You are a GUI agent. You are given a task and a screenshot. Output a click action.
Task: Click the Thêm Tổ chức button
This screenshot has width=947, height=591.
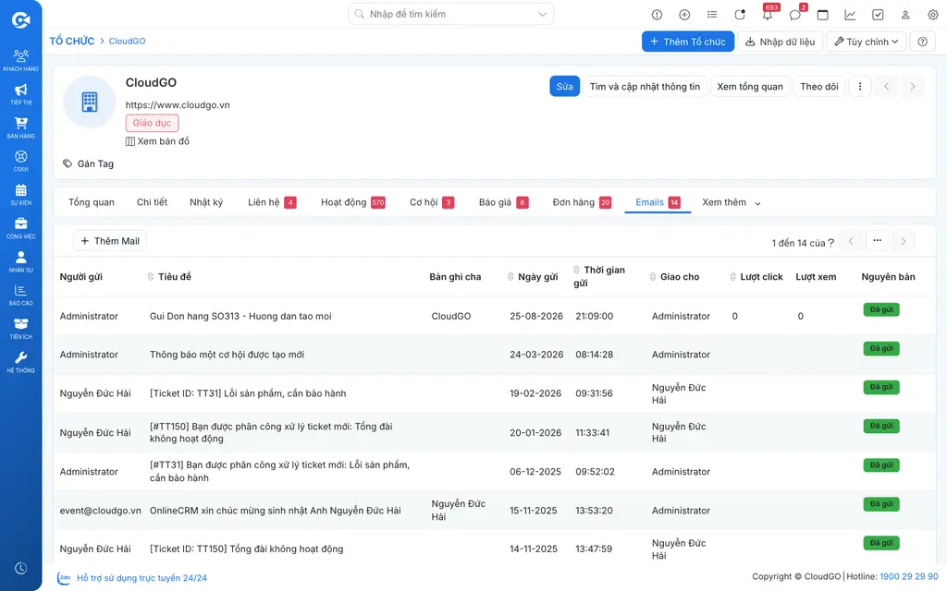[x=688, y=42]
